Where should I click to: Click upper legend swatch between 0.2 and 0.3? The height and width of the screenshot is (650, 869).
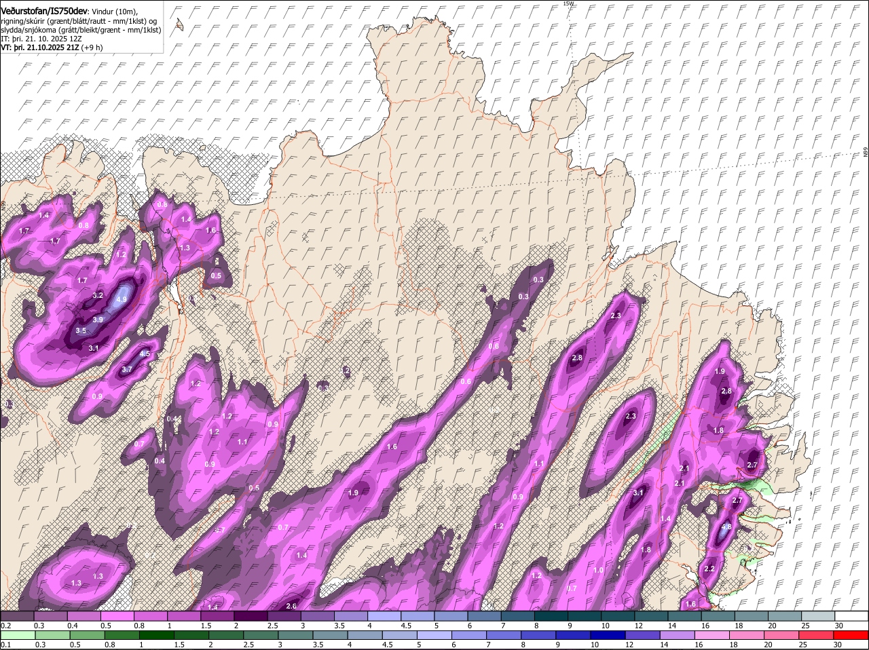[x=18, y=616]
